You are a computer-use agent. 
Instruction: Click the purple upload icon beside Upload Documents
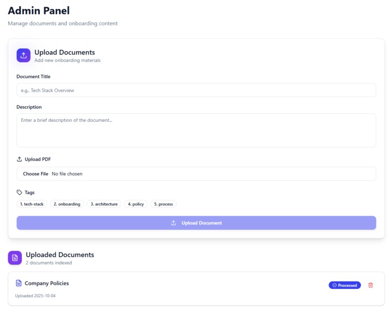tap(24, 56)
